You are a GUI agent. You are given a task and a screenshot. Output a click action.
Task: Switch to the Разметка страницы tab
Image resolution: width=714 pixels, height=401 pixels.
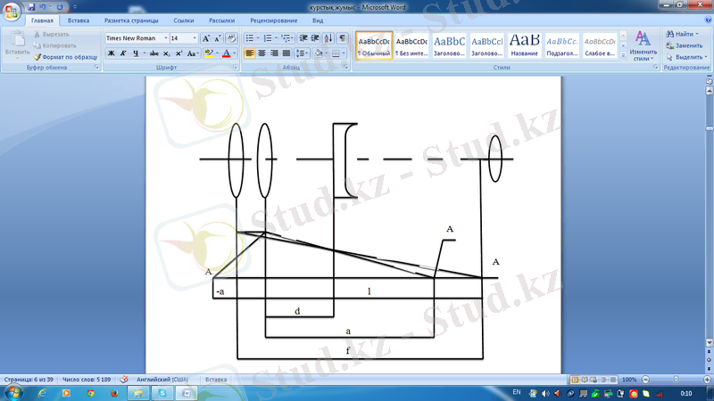[x=131, y=20]
